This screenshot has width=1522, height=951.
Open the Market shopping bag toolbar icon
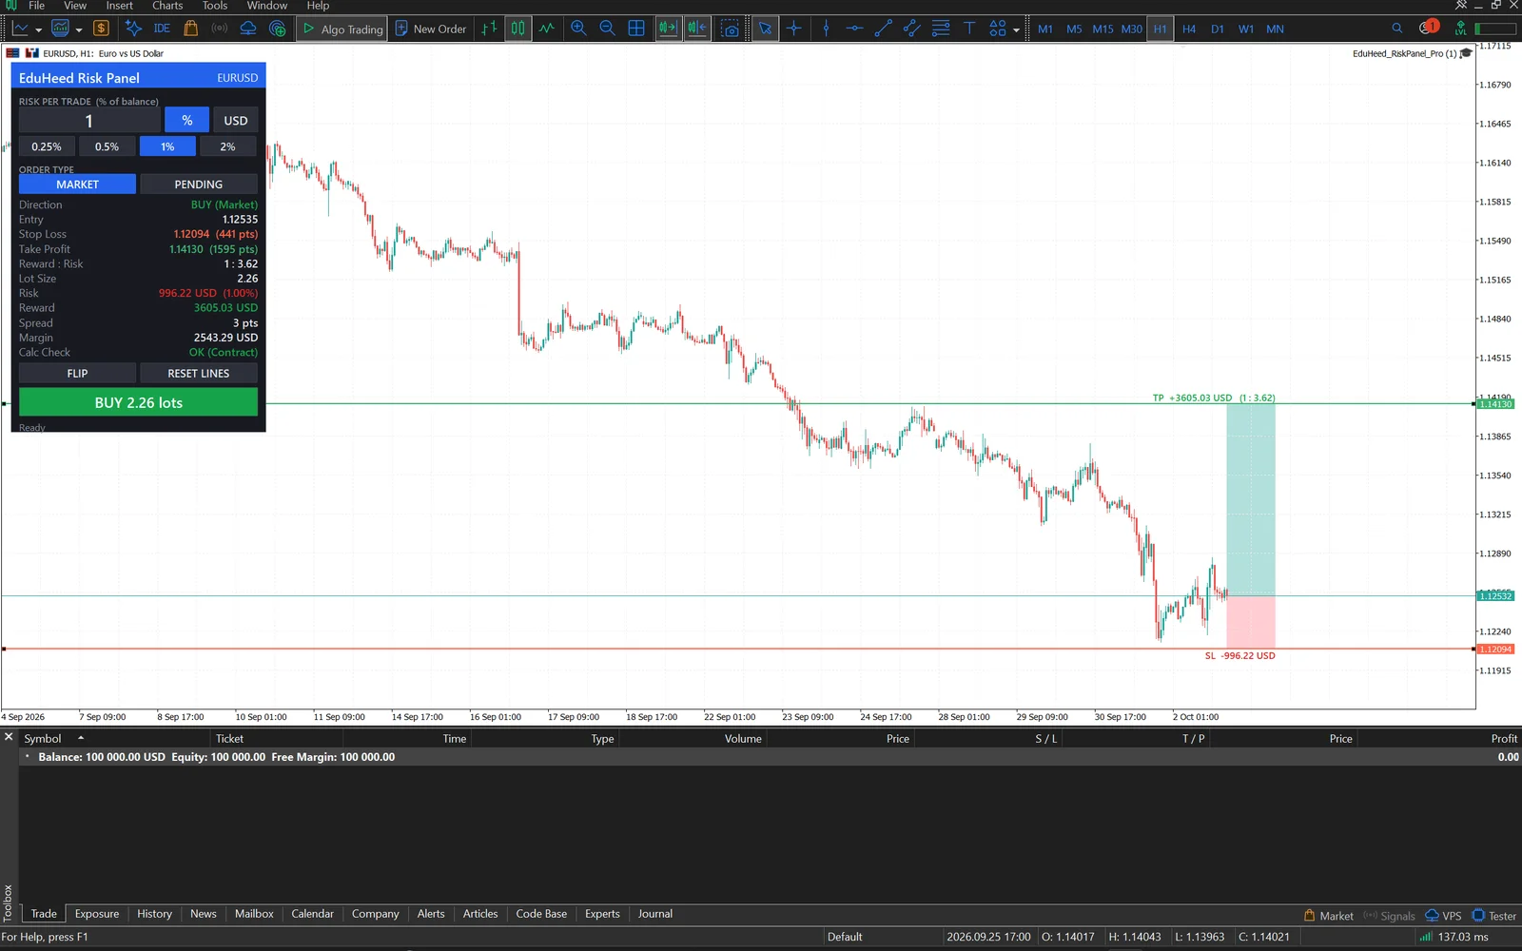coord(190,29)
